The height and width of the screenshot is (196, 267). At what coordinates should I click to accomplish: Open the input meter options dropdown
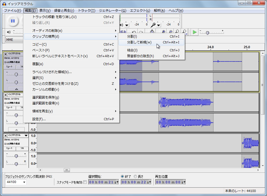[x=158, y=25]
